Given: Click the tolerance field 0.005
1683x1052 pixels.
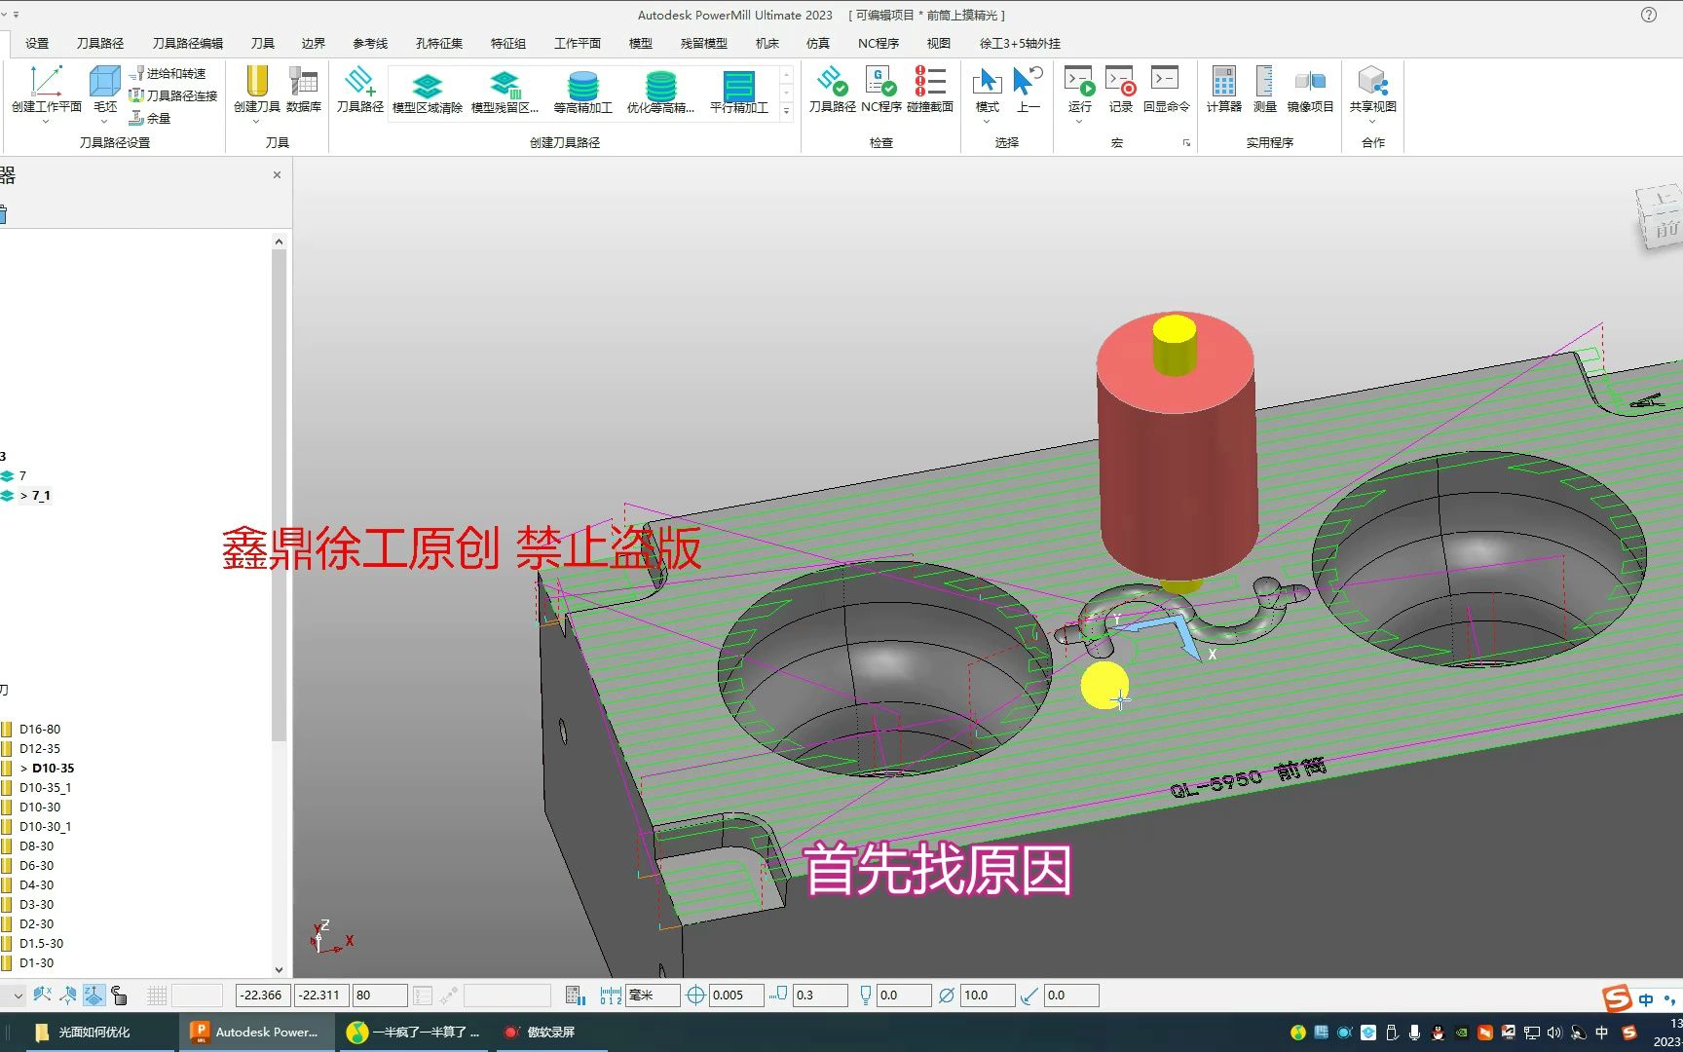Looking at the screenshot, I should pos(736,996).
